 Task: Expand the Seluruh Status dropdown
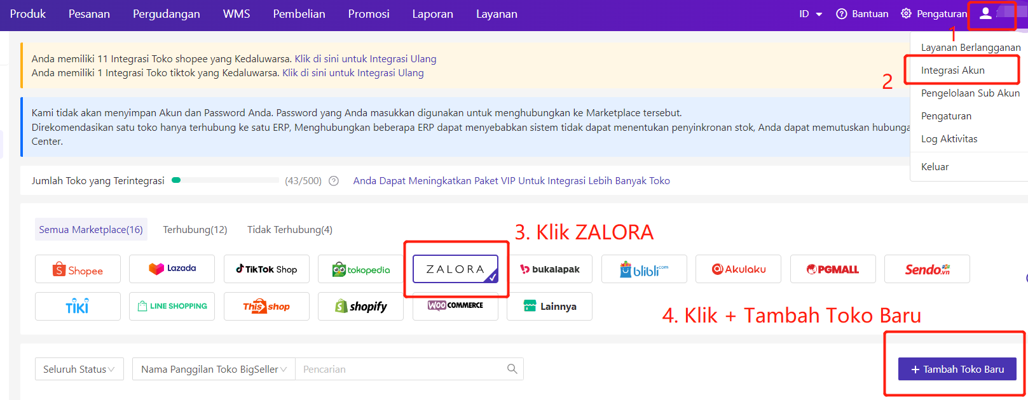(79, 369)
